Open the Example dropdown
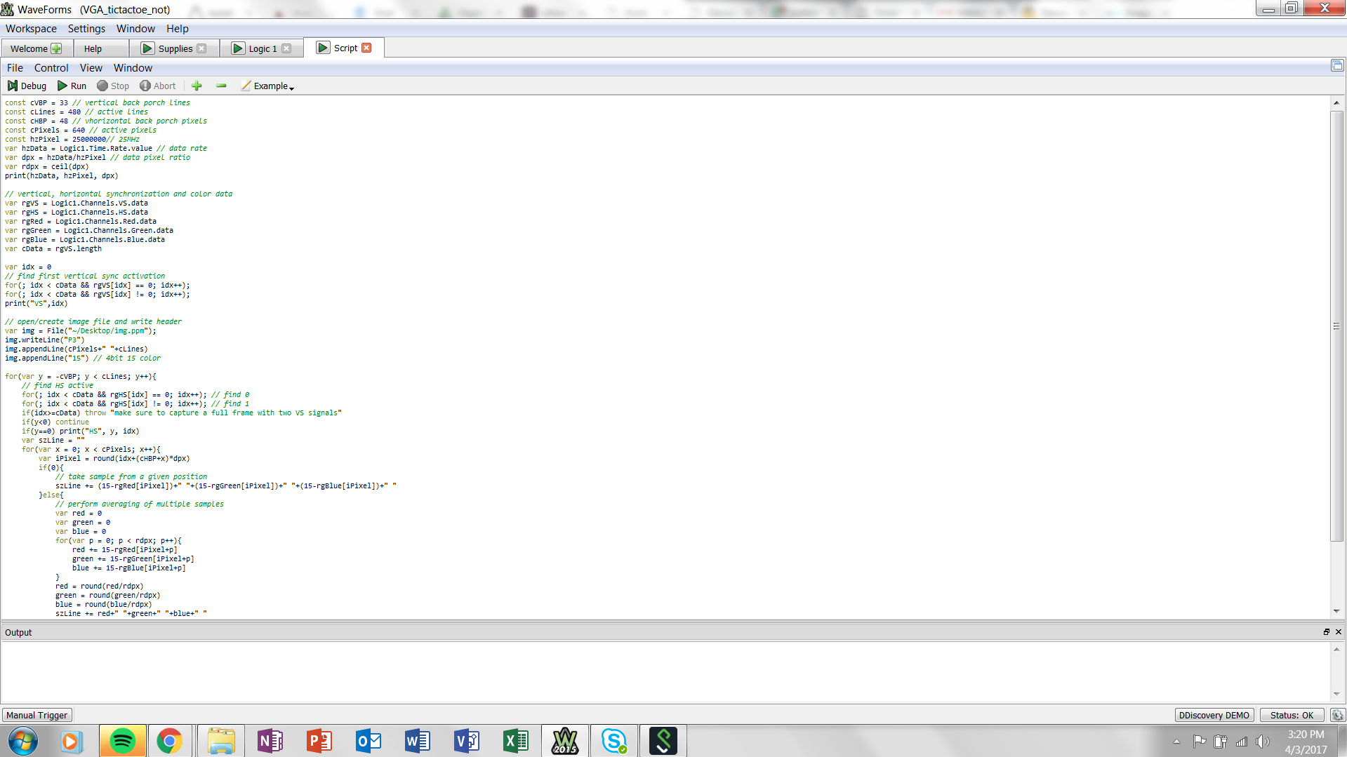Image resolution: width=1347 pixels, height=757 pixels. click(271, 86)
